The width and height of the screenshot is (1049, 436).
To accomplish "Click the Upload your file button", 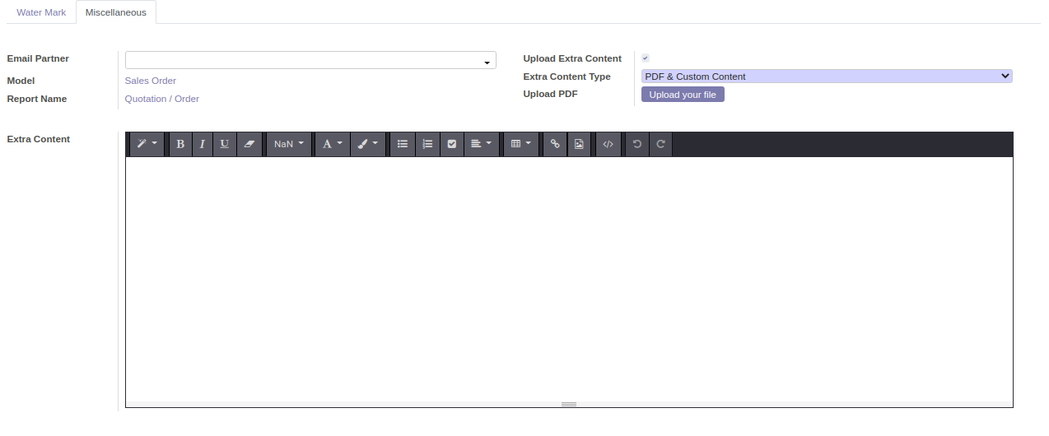I will click(x=683, y=95).
